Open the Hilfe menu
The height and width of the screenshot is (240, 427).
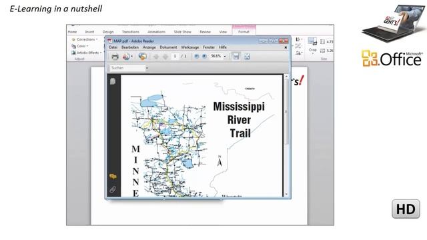coord(223,47)
